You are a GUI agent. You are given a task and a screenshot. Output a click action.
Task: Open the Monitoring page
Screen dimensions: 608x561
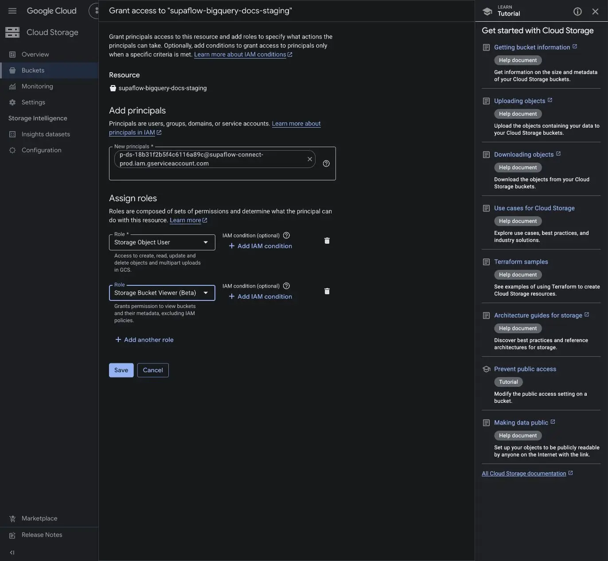click(x=49, y=86)
